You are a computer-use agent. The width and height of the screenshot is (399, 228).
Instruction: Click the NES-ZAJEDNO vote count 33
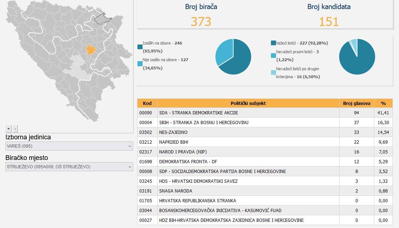pos(357,132)
